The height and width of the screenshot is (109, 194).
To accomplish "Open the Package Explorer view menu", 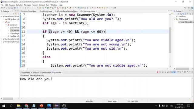I will (x=18, y=14).
